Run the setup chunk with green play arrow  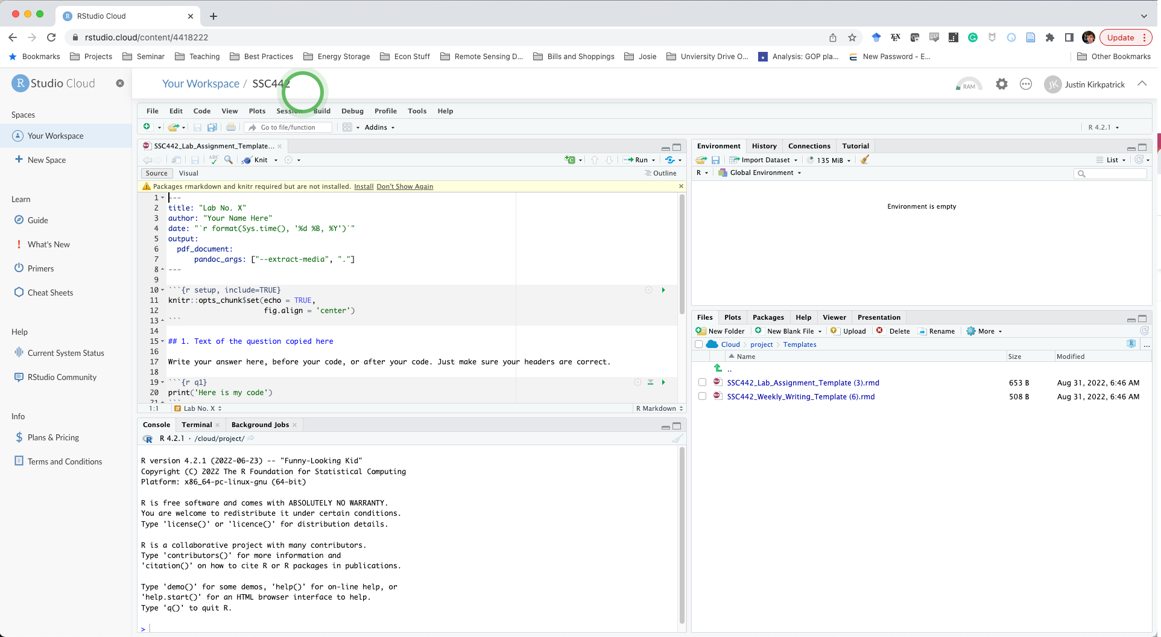(x=663, y=290)
